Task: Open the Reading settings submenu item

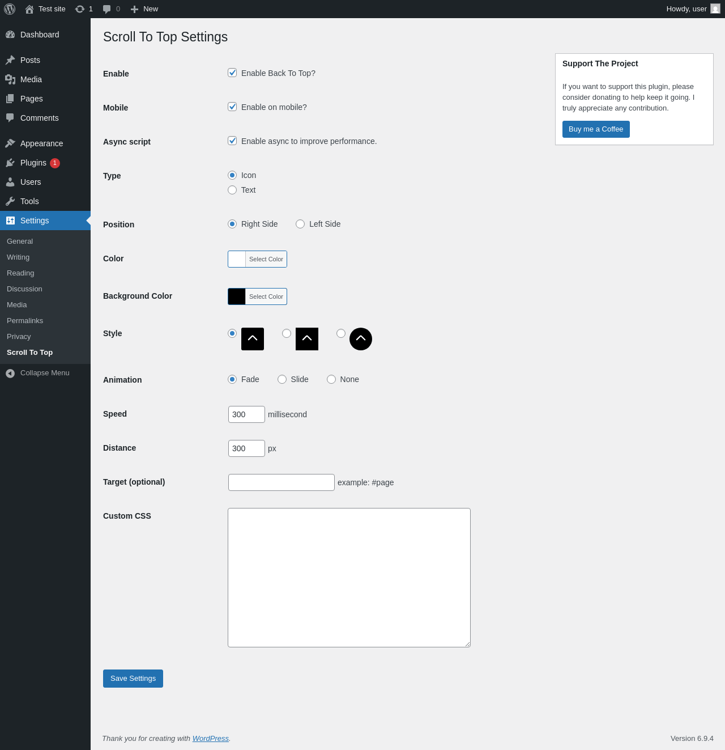Action: tap(20, 273)
